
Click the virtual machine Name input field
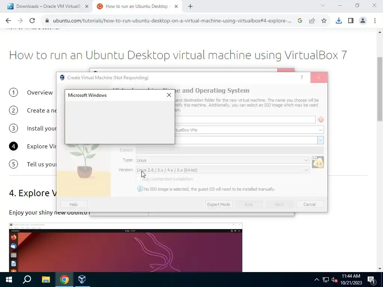coord(245,120)
